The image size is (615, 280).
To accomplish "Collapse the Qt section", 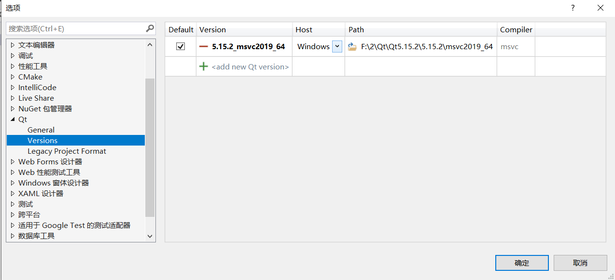I will tap(12, 119).
